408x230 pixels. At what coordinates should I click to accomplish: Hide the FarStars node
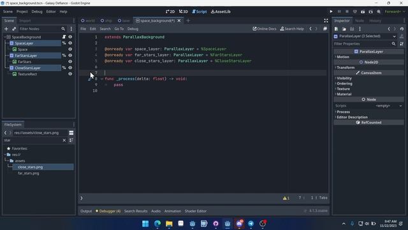[x=70, y=62]
